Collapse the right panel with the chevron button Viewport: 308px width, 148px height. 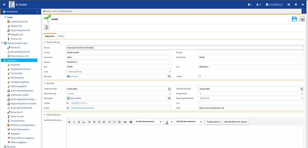coord(304,11)
